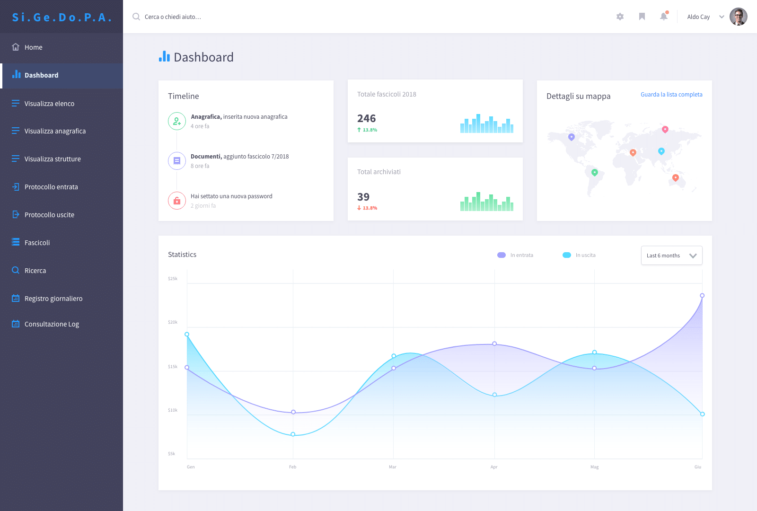The image size is (757, 511).
Task: Toggle the In uscita legend series
Action: pos(579,255)
